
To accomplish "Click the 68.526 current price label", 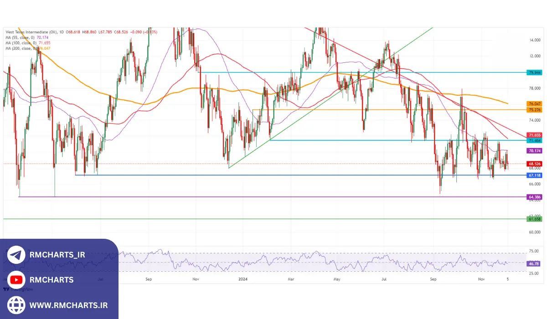I will pyautogui.click(x=534, y=164).
